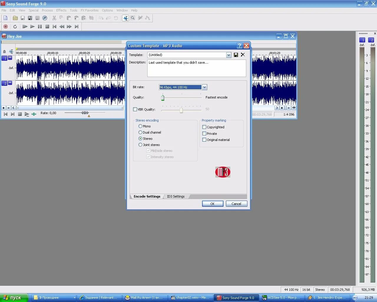Click the playback Rate slider
This screenshot has height=302, width=377.
85,113
